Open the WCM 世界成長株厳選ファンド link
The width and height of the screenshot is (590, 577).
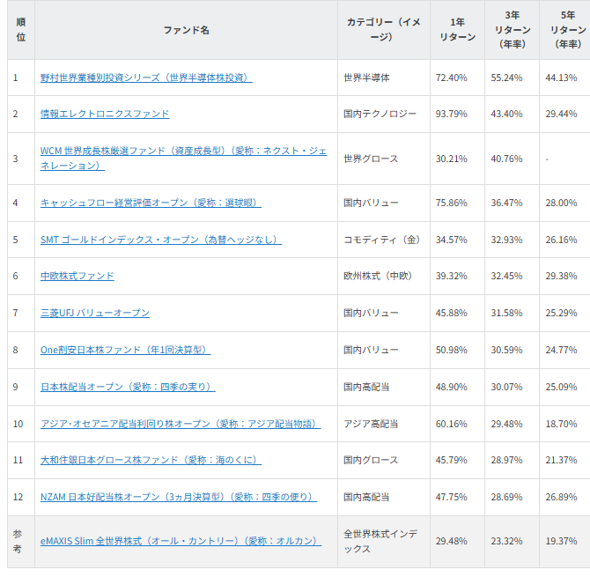tap(183, 159)
